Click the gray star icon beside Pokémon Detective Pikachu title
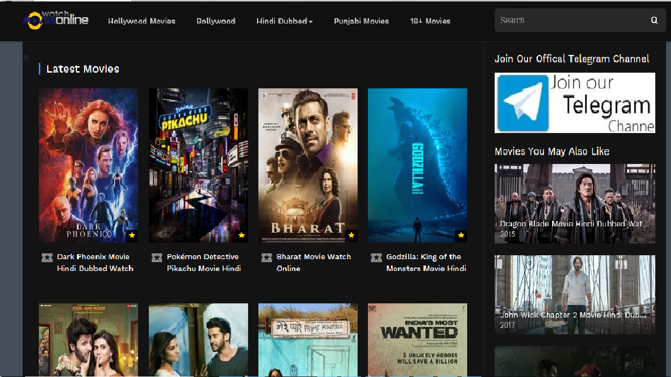Image resolution: width=671 pixels, height=377 pixels. [x=157, y=257]
